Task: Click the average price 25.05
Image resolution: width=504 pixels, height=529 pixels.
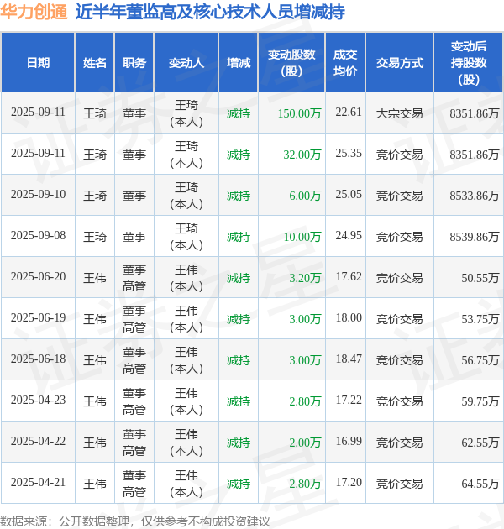Action: click(349, 194)
